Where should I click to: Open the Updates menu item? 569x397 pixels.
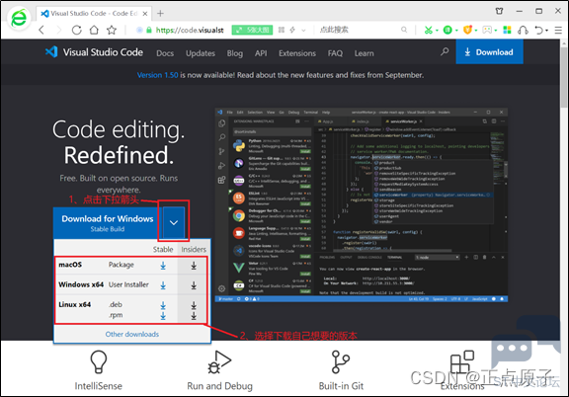coord(201,53)
